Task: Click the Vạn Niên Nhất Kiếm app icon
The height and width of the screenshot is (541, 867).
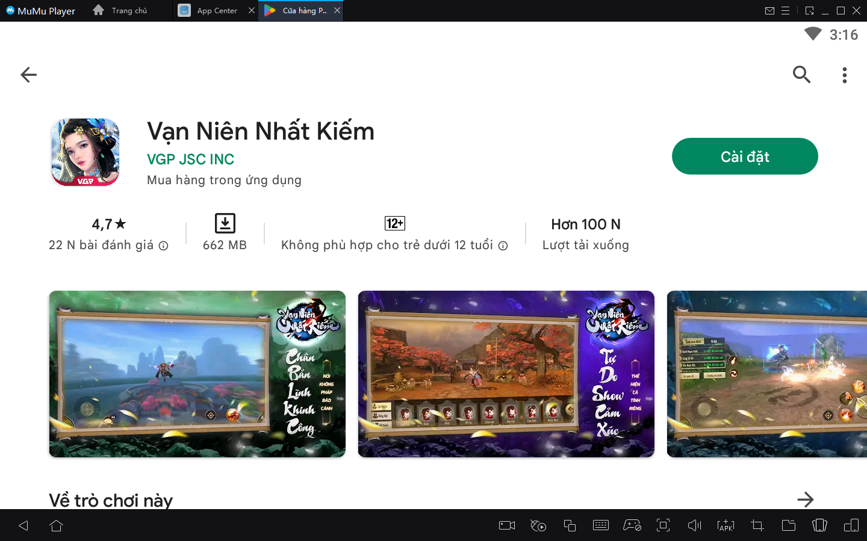Action: click(85, 152)
